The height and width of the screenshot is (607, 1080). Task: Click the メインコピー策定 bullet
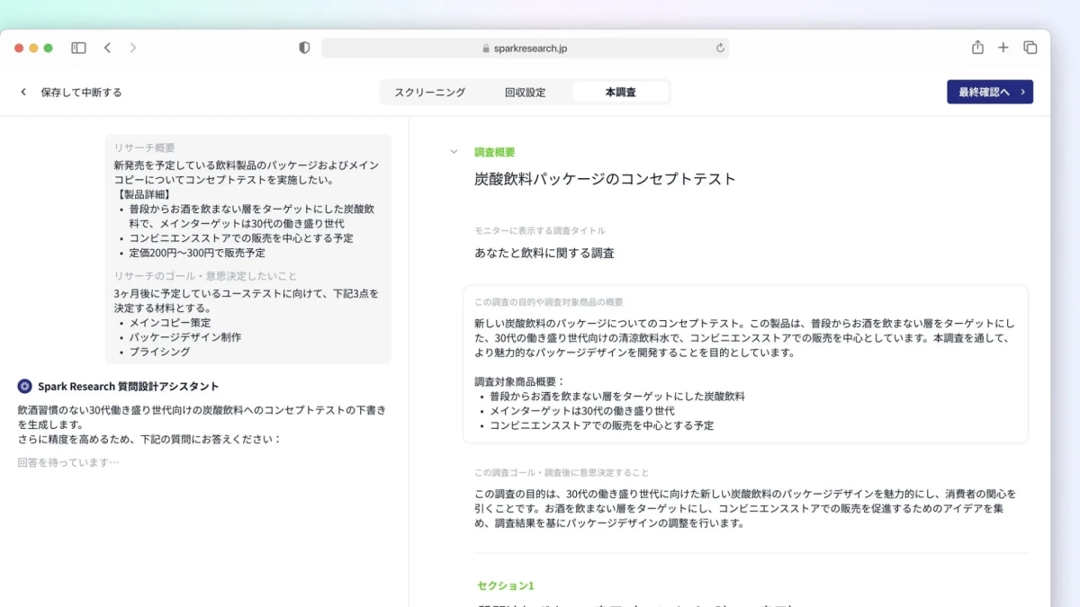(170, 322)
